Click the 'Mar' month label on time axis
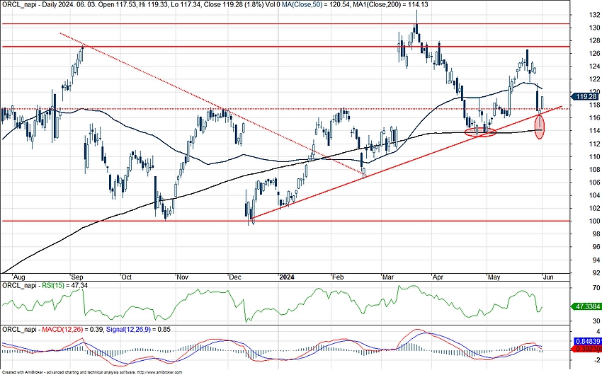Screen dimensions: 602x375 pyautogui.click(x=387, y=277)
